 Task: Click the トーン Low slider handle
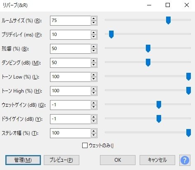(188, 77)
